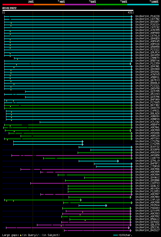Viewport: 161px width, 237px height.
Task: Select the UniRef100_A9CMA1 label
Action: point(147,127)
